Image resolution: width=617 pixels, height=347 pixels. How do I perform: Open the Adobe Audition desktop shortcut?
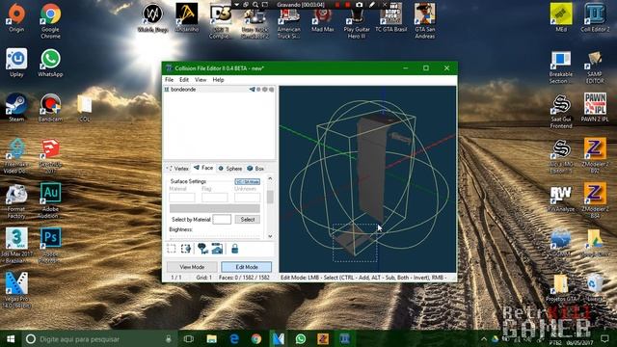50,200
